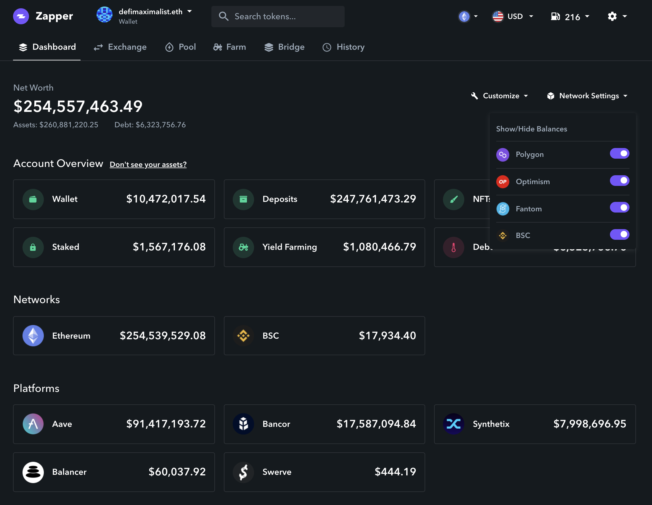Collapse the Network Settings dropdown
Screen dimensions: 652x505
587,96
